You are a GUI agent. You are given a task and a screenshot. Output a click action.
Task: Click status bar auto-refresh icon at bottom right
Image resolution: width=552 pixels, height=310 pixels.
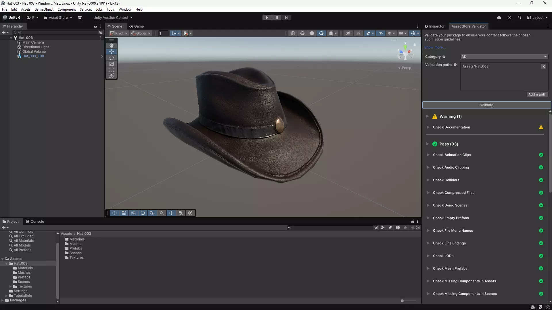click(548, 307)
